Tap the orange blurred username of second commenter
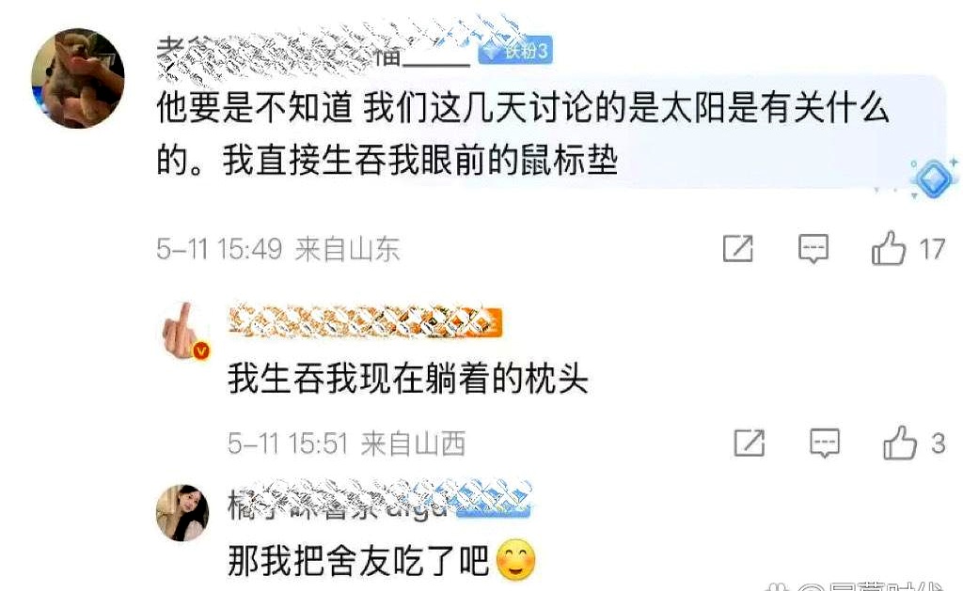The width and height of the screenshot is (963, 591). [366, 321]
